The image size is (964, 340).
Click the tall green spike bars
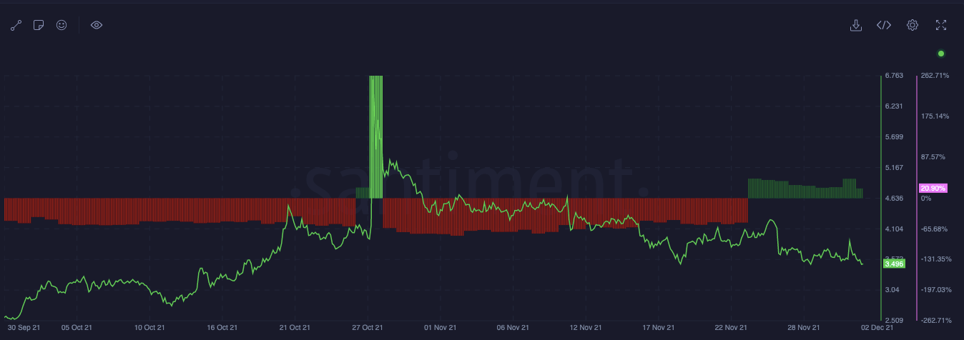pyautogui.click(x=376, y=136)
